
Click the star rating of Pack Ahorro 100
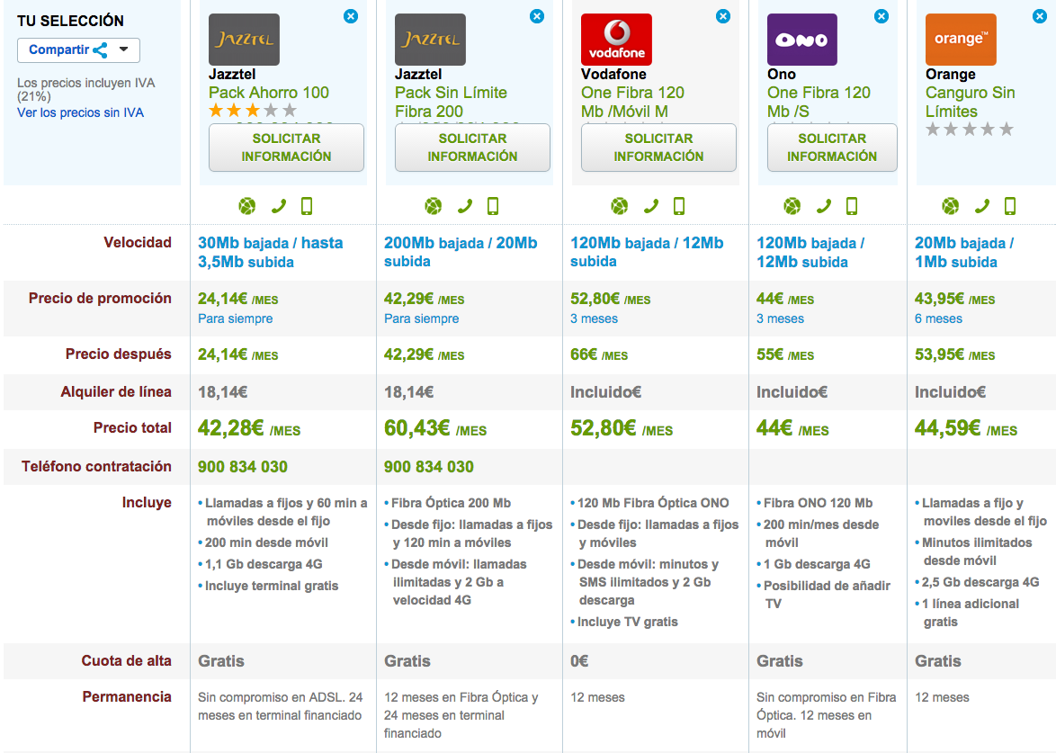coord(252,111)
